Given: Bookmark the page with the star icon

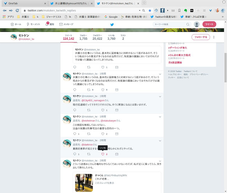Looking at the screenshot, I should [150, 10].
